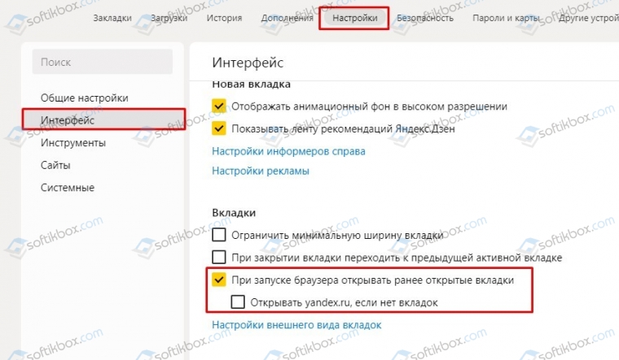Screen dimensions: 619x360
Task: Enable limit minimum tab width checkbox
Action: pyautogui.click(x=219, y=235)
